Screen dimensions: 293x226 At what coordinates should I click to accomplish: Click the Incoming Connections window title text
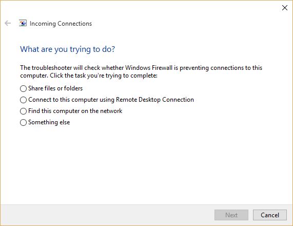(x=61, y=24)
